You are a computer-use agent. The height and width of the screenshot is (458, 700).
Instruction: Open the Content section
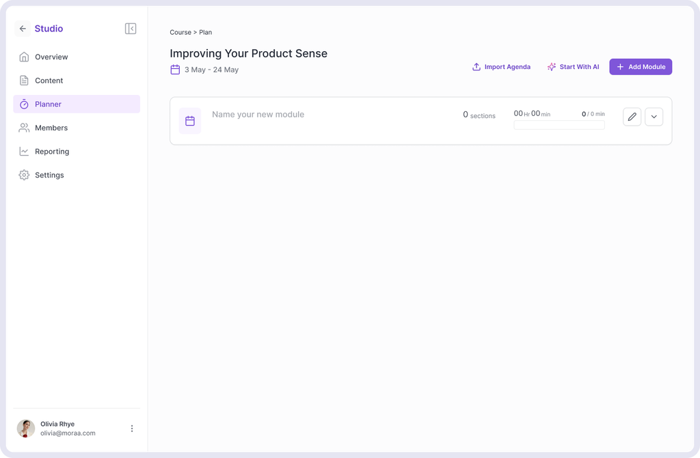click(77, 81)
